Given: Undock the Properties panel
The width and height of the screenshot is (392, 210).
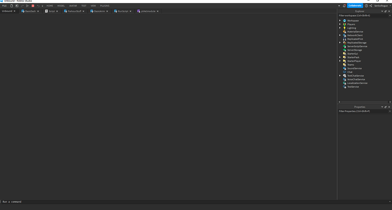Looking at the screenshot, I should (x=386, y=107).
